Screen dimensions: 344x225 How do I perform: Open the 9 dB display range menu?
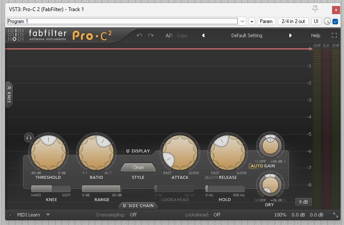303,202
